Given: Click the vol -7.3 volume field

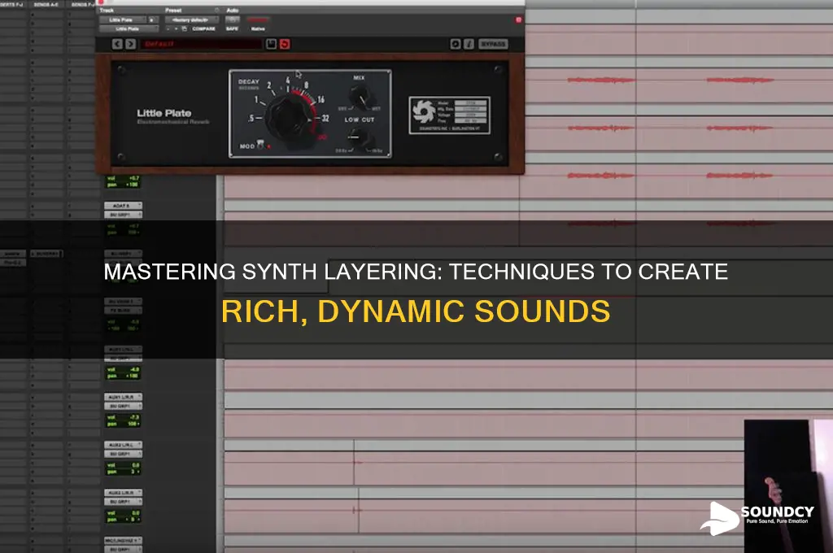Looking at the screenshot, I should pos(123,417).
